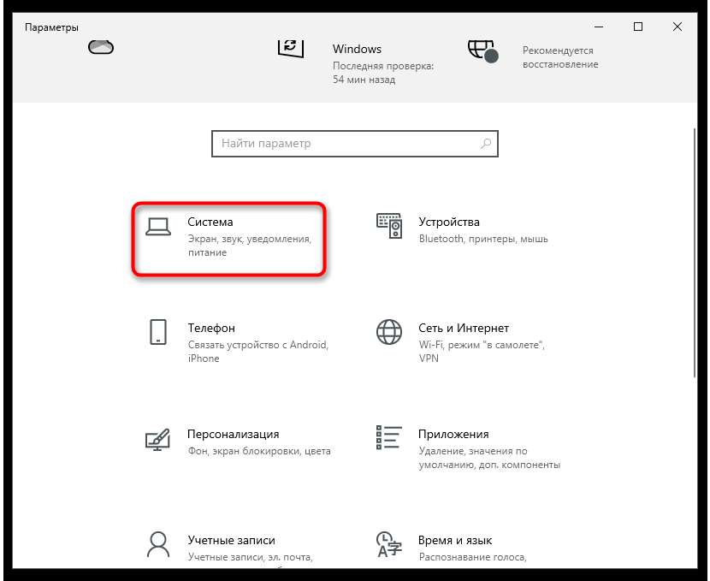Click the vertical scrollbar thumb

695,252
